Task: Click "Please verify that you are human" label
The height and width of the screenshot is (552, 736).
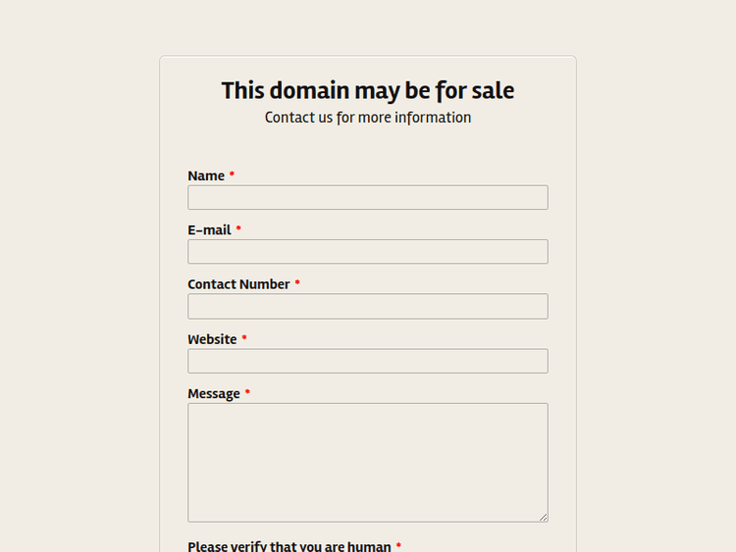Action: (289, 546)
